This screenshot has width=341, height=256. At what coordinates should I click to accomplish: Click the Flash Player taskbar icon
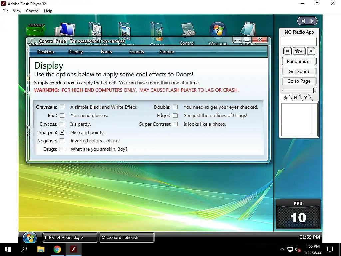point(74,249)
